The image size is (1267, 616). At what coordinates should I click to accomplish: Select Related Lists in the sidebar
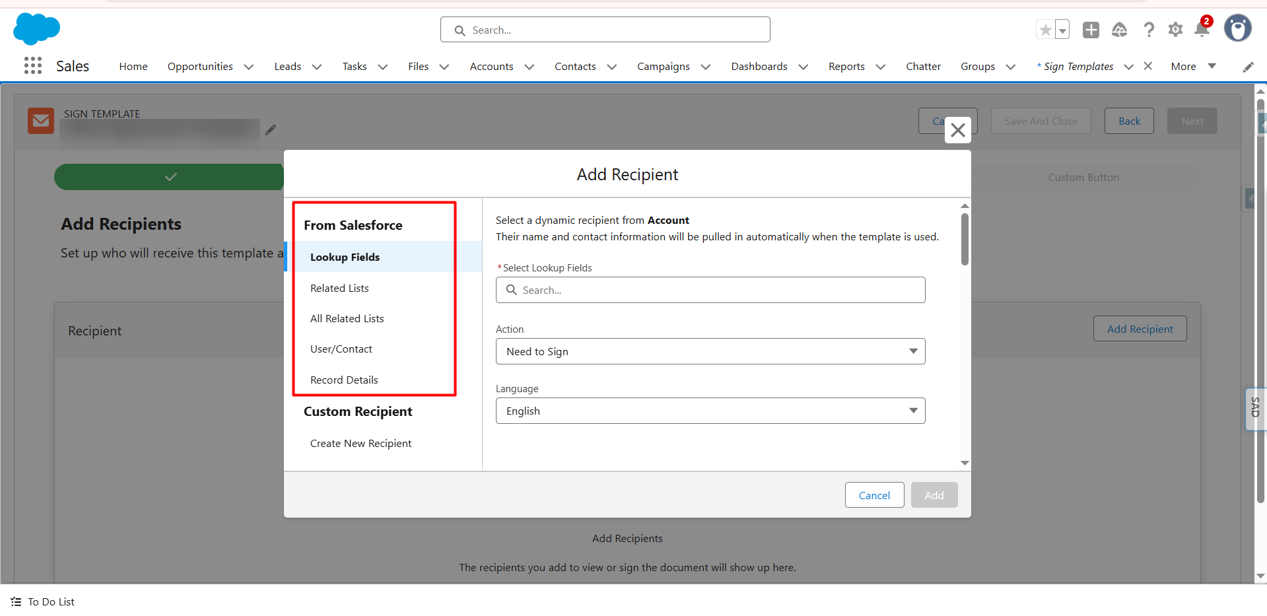point(339,288)
